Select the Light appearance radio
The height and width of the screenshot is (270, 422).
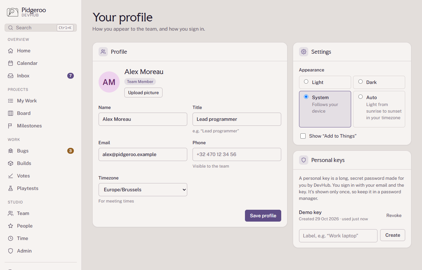click(x=306, y=82)
